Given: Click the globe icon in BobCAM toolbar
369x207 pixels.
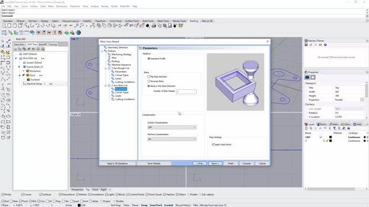Looking at the screenshot, I should tap(78, 33).
